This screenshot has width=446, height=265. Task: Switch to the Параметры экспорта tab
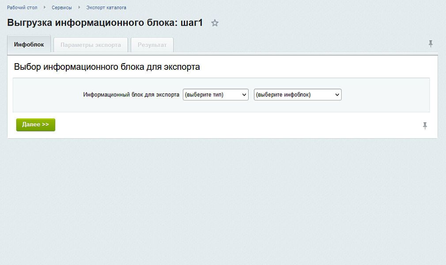pyautogui.click(x=90, y=45)
